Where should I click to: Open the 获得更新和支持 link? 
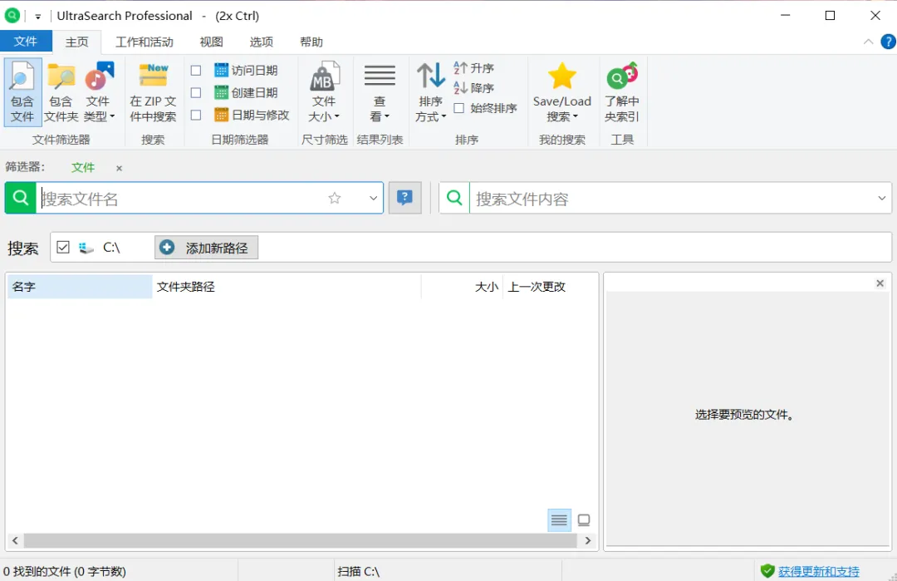(x=819, y=571)
